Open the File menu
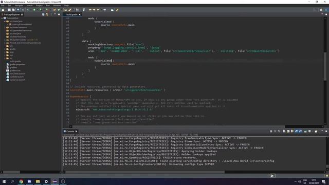 [x=3, y=6]
